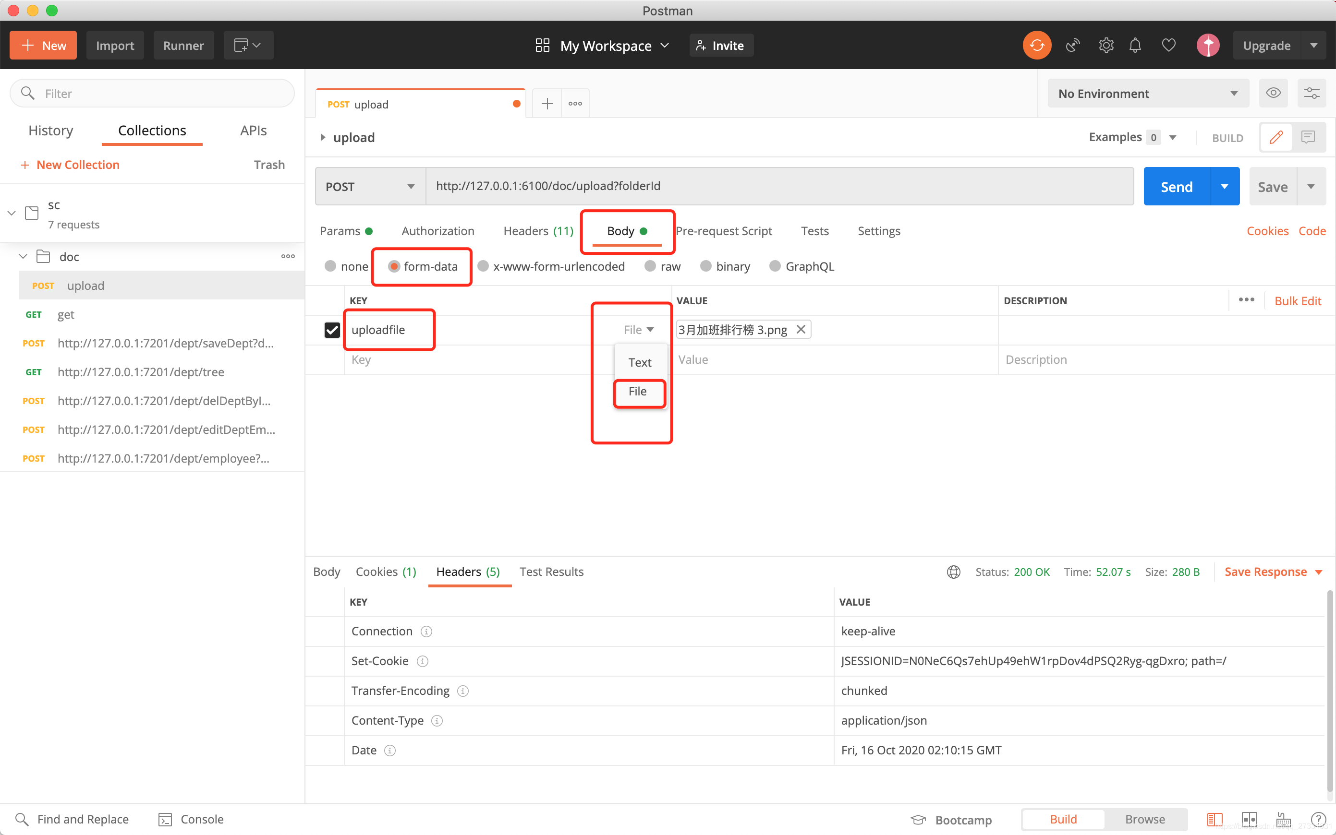
Task: Open the table column options three dots
Action: pyautogui.click(x=1246, y=300)
